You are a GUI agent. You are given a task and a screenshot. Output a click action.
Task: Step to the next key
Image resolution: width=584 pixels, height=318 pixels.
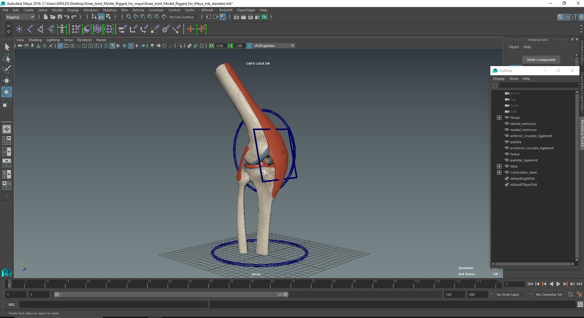pyautogui.click(x=565, y=284)
